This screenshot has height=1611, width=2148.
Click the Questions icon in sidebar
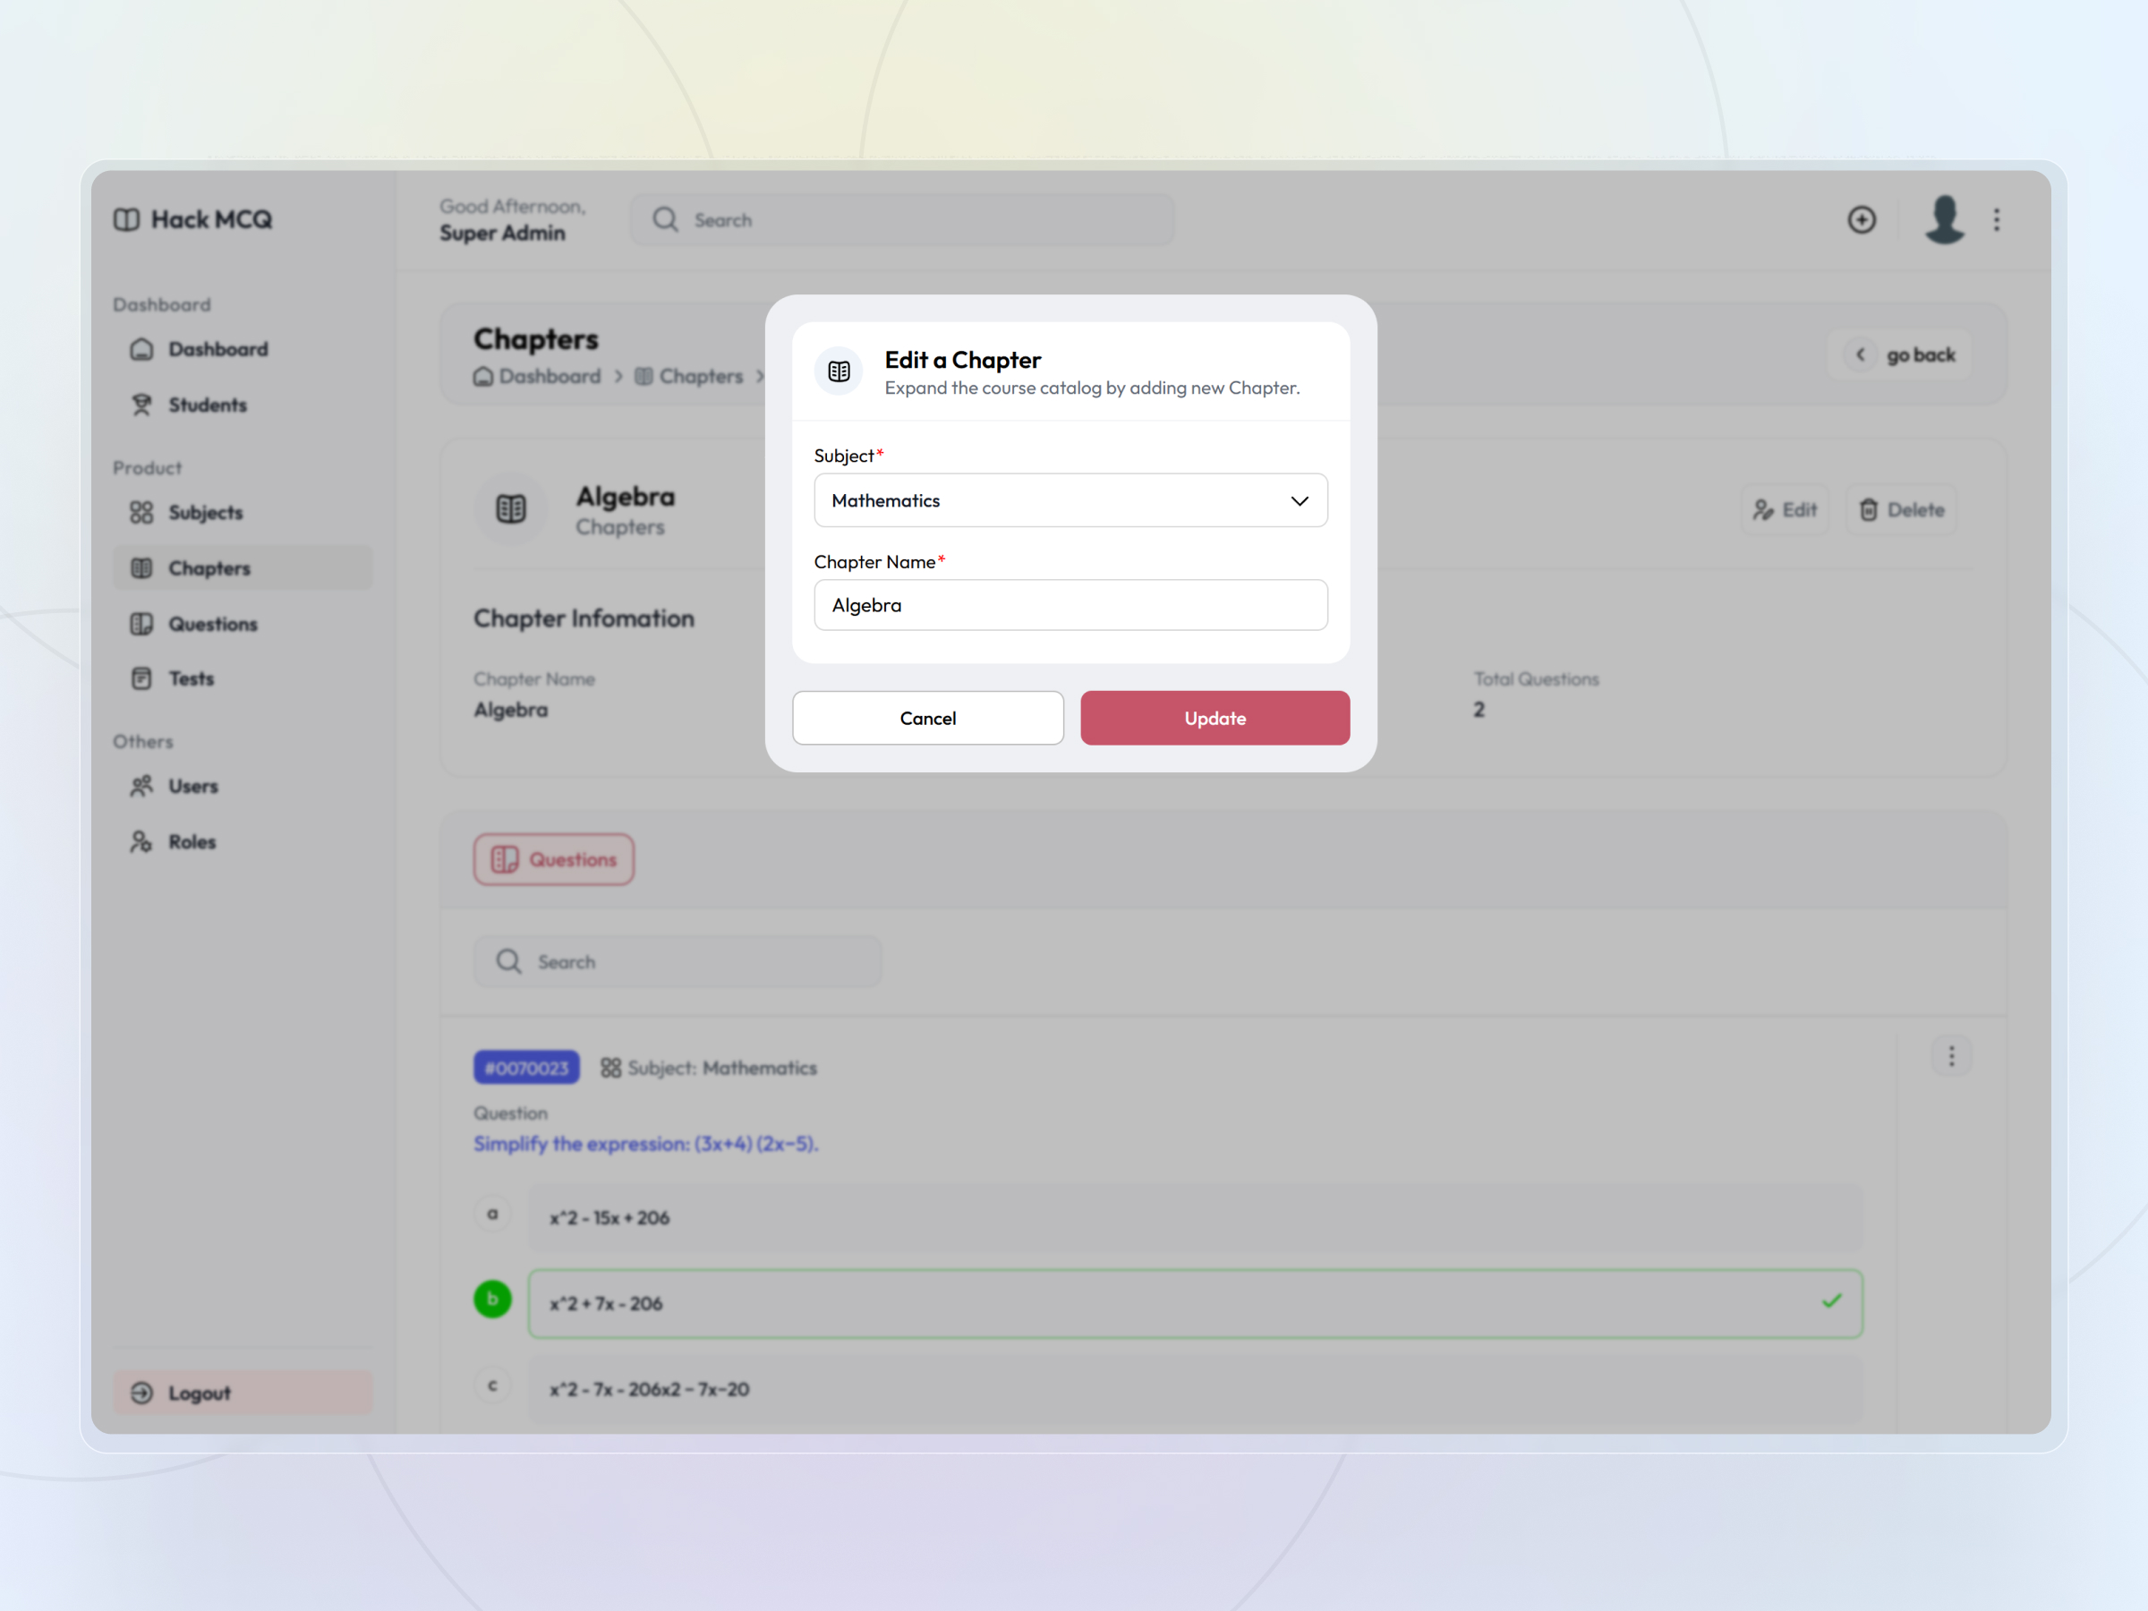point(141,624)
